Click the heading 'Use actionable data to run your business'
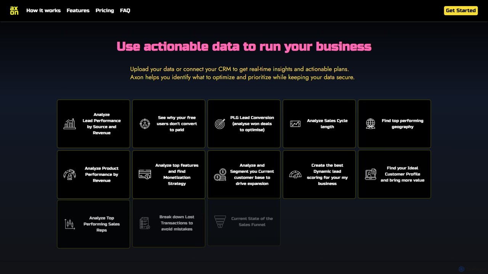Viewport: 488px width, 274px height. tap(244, 46)
